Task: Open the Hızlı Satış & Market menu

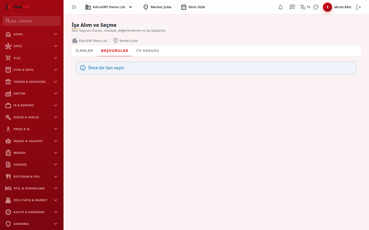Action: [32, 200]
